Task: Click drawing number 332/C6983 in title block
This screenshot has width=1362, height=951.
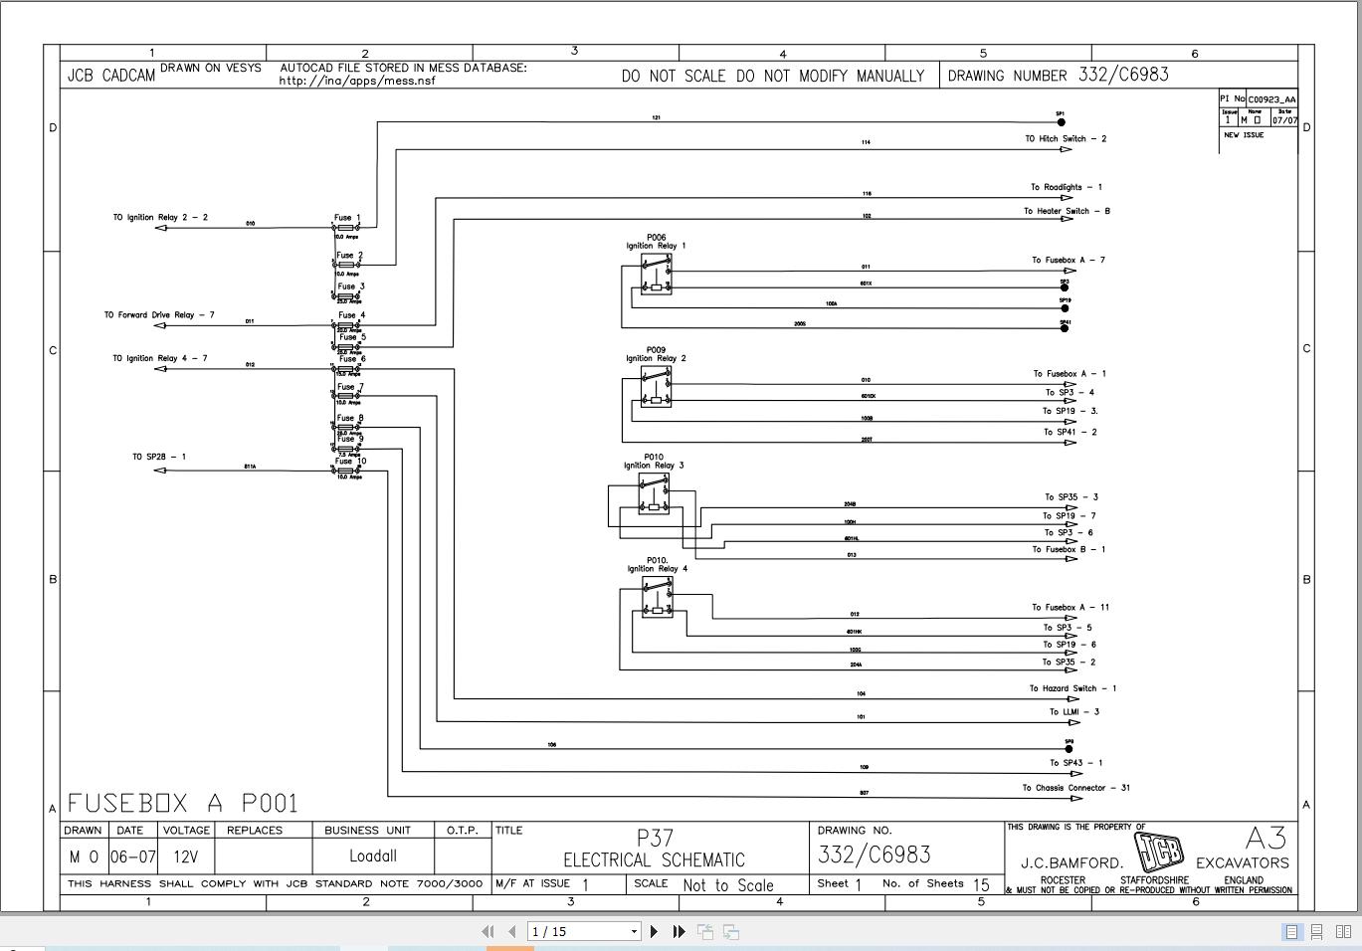Action: tap(874, 854)
